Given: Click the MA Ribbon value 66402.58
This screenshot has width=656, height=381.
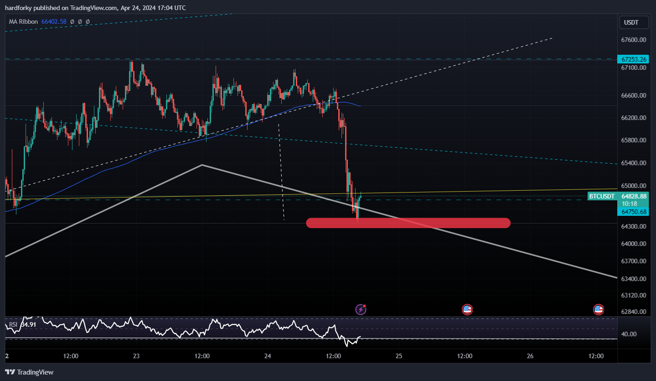Looking at the screenshot, I should (54, 21).
